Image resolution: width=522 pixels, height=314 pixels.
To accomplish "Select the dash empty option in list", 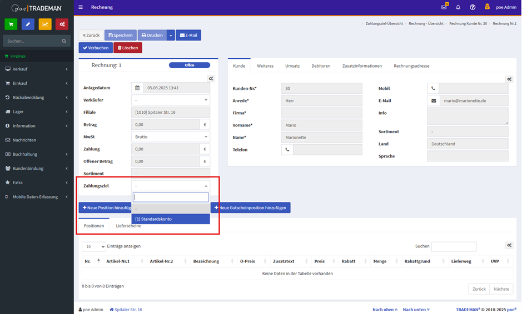I will (171, 209).
